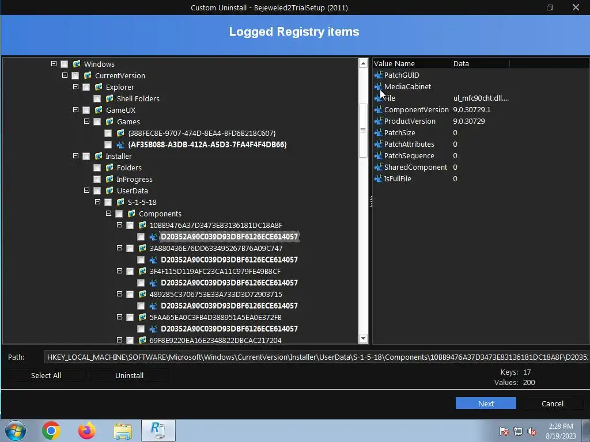The width and height of the screenshot is (590, 442).
Task: Click the icon of key {388FEC8E-9707-474D-8EA4-BFD6B218C607}
Action: tap(120, 133)
